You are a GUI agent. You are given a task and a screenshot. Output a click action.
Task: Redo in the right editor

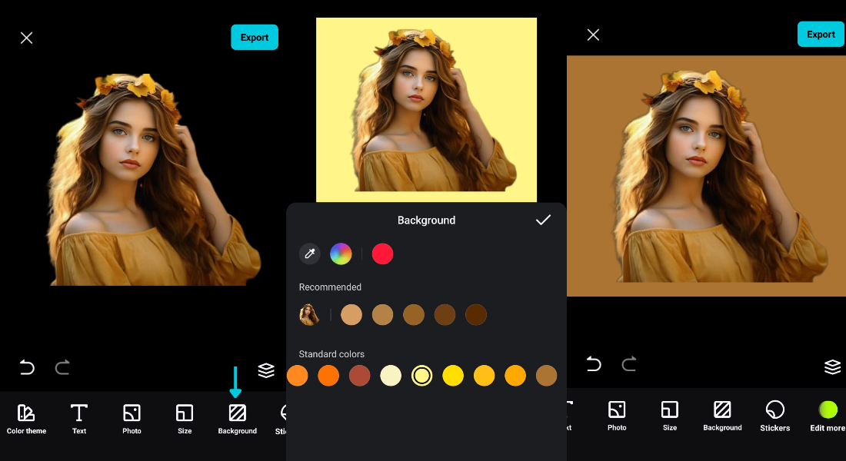click(x=629, y=364)
